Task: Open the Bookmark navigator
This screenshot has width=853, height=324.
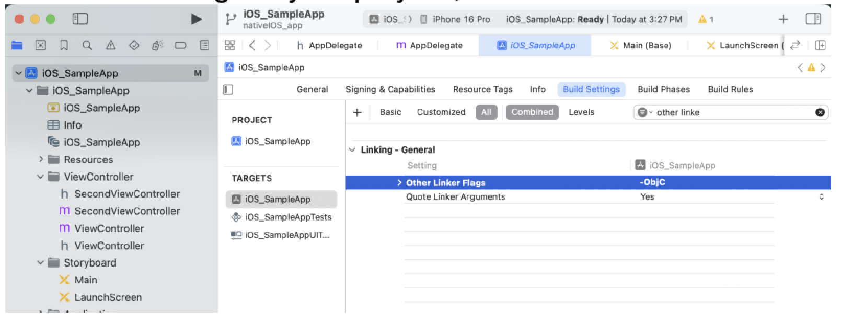Action: 64,45
